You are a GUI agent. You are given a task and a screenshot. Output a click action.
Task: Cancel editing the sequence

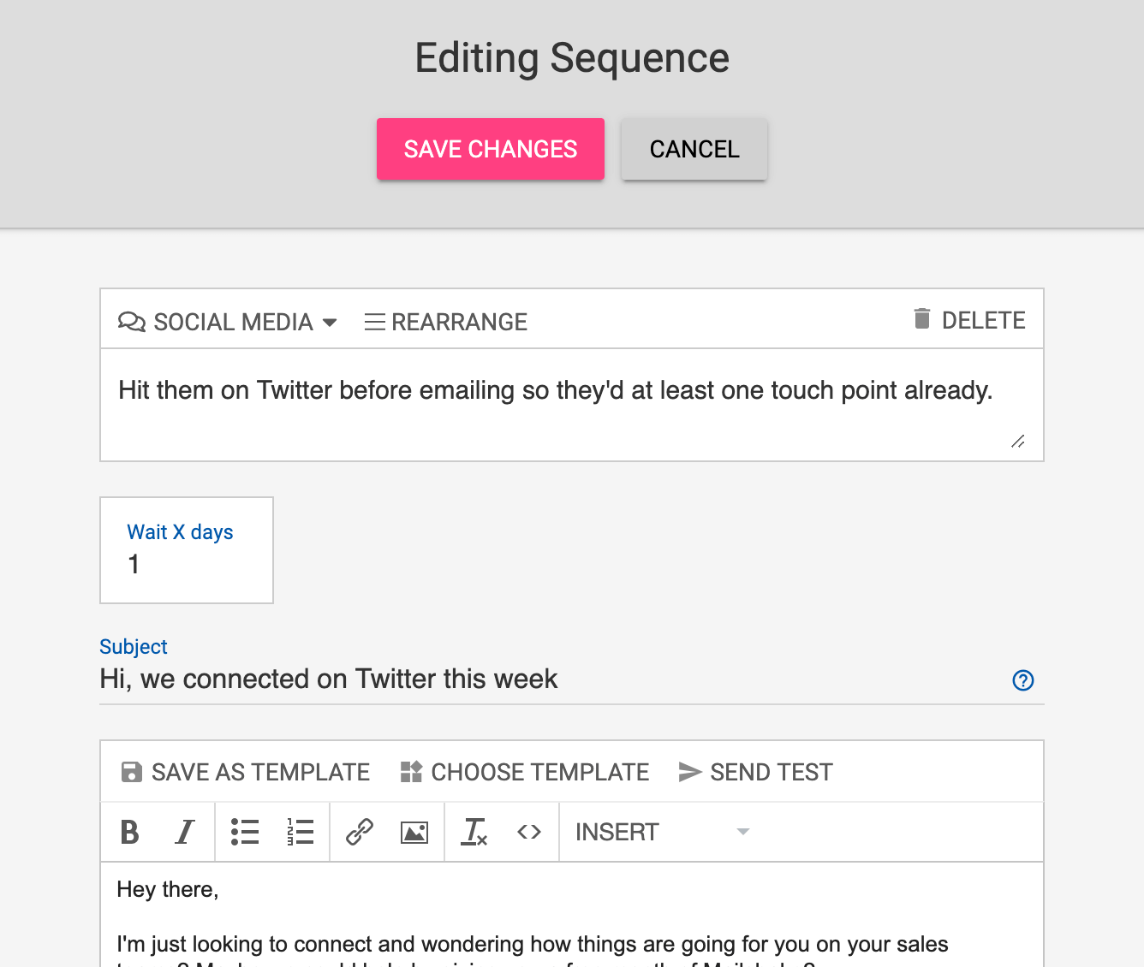pyautogui.click(x=694, y=149)
